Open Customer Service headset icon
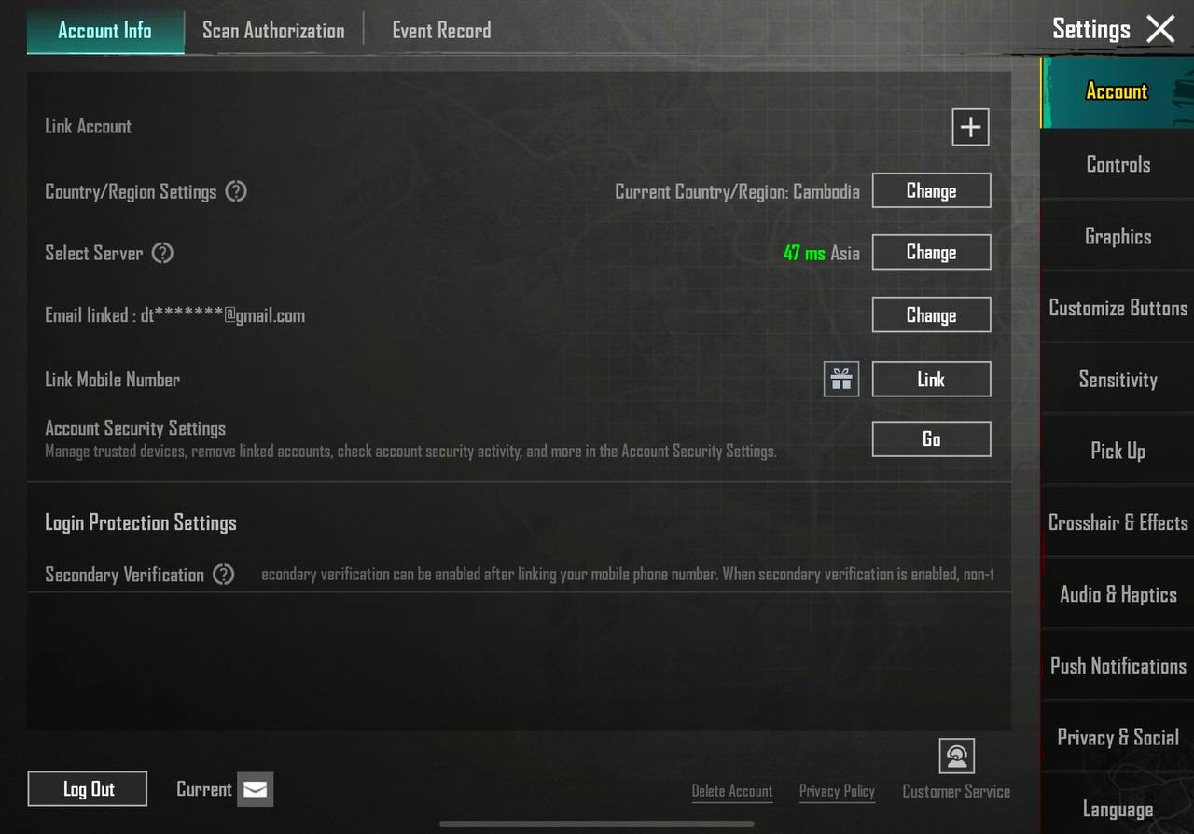This screenshot has height=834, width=1194. click(x=956, y=757)
